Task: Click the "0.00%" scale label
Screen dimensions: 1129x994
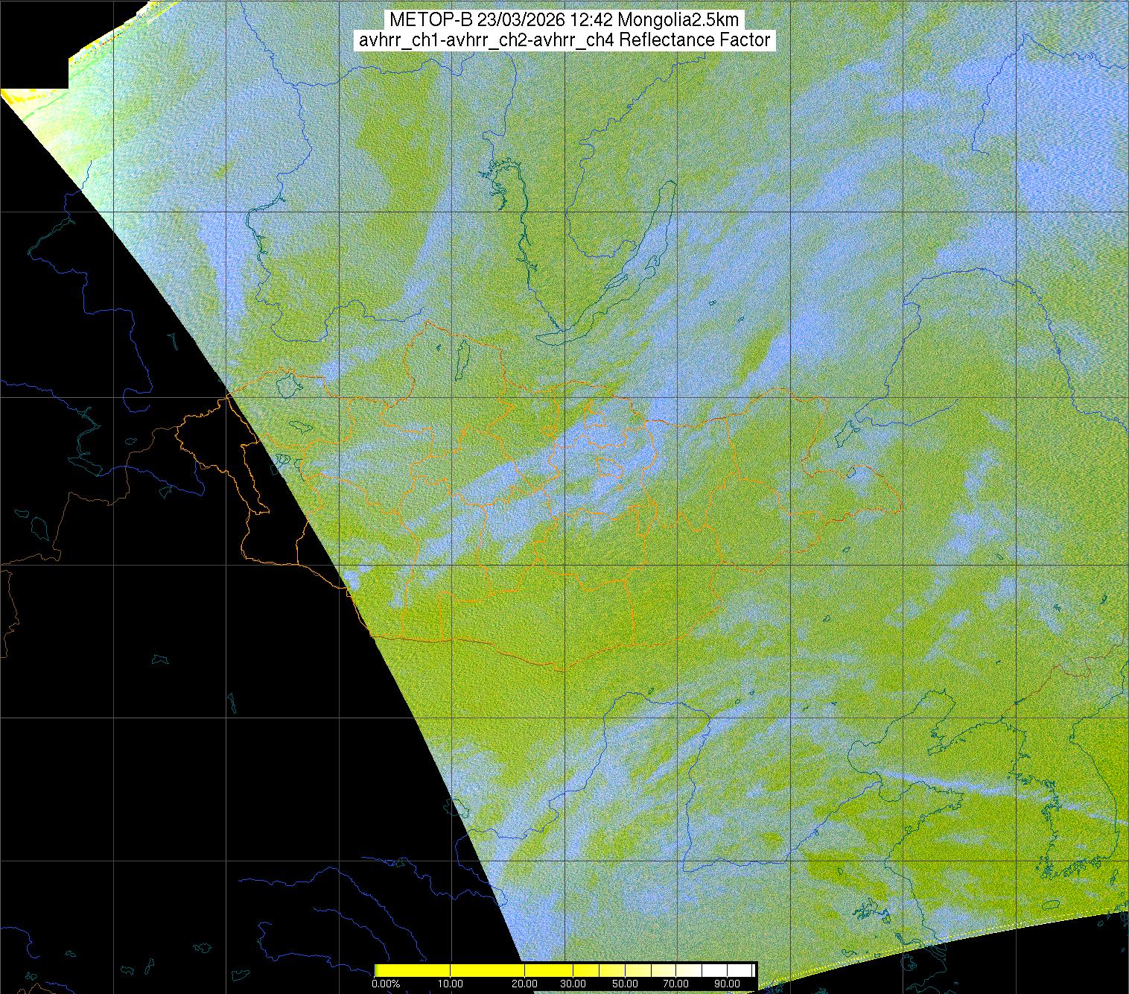Action: click(386, 984)
